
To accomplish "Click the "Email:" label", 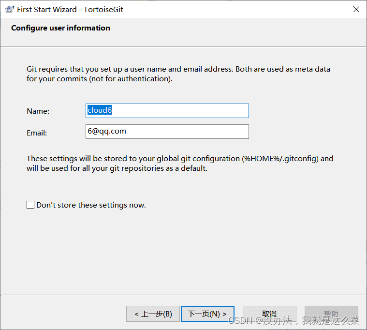I will 37,133.
